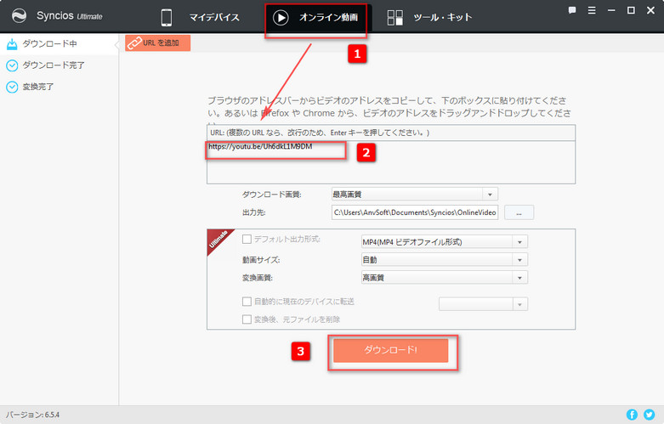Select ダウンロード中 in the sidebar
Image resolution: width=664 pixels, height=424 pixels.
pyautogui.click(x=59, y=43)
